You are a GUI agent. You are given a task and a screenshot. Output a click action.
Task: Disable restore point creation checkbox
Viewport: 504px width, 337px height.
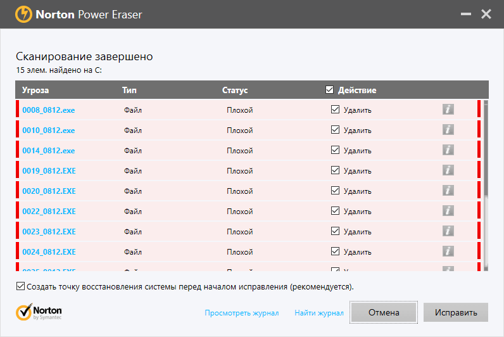click(x=21, y=287)
